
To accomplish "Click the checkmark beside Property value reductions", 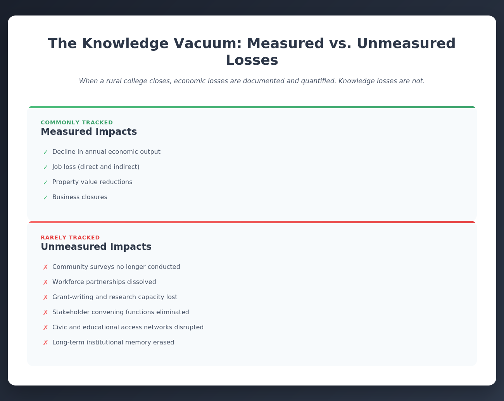I will [x=45, y=182].
